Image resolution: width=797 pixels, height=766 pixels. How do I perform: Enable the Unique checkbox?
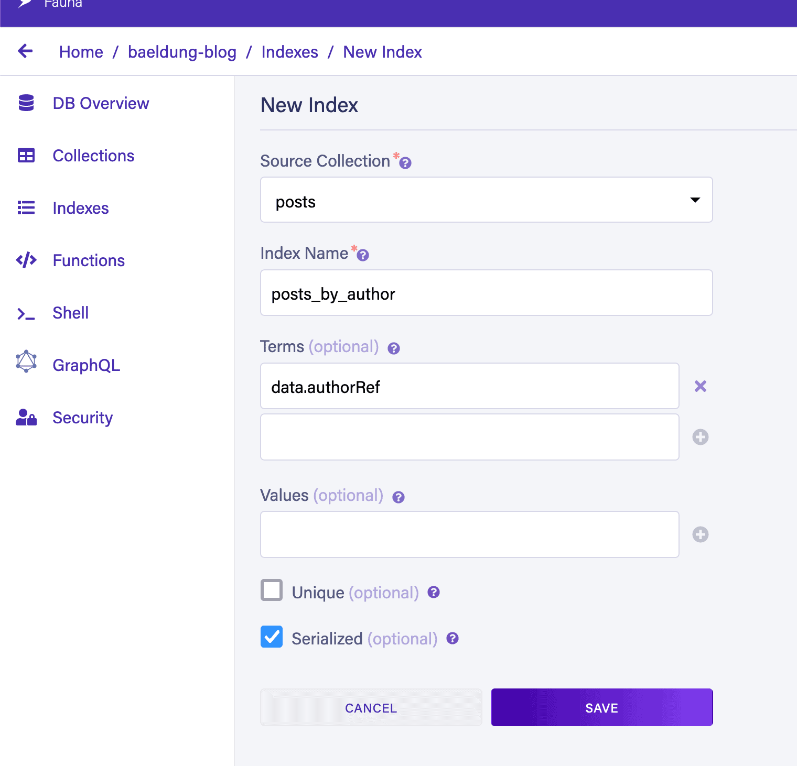pos(272,590)
